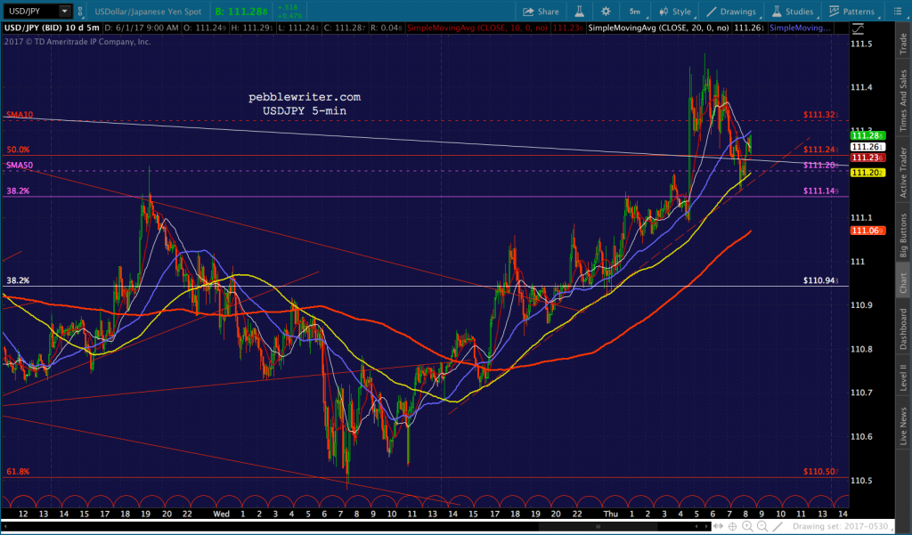Click the SMA50 line label
The height and width of the screenshot is (535, 912).
pos(20,166)
